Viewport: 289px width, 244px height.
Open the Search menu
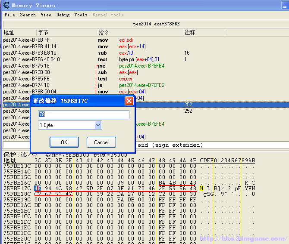click(x=28, y=15)
